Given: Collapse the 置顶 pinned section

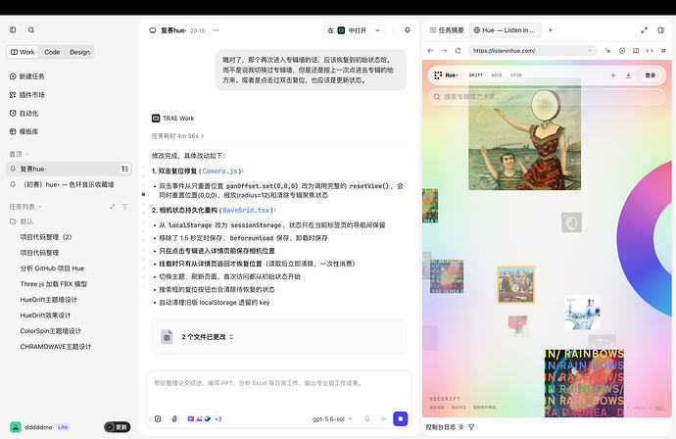Looking at the screenshot, I should [x=20, y=154].
